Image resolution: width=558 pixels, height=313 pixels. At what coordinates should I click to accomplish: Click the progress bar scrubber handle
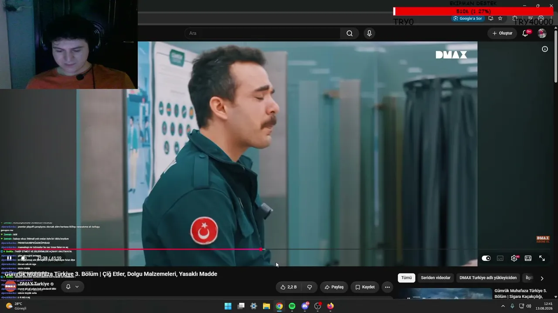(261, 250)
